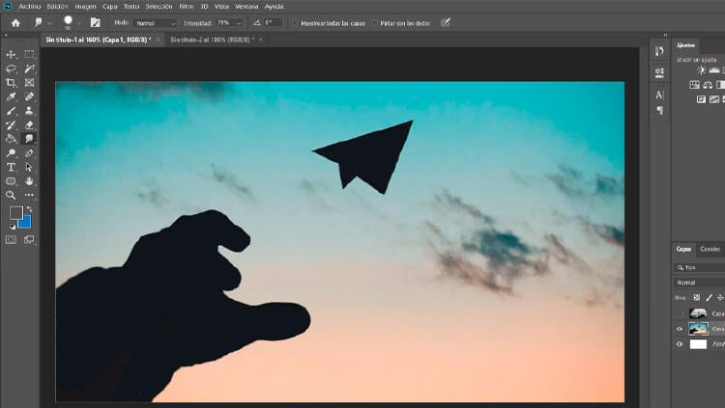Screen dimensions: 725x408
Task: Lock transparent pixels in Layers panel
Action: pyautogui.click(x=697, y=298)
